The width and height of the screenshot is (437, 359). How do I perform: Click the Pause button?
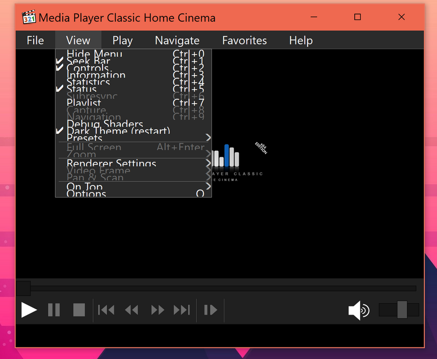click(54, 310)
